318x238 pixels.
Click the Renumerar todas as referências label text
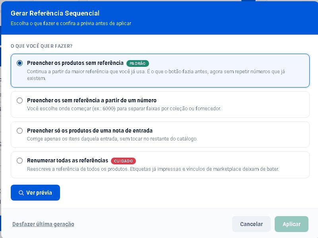click(68, 160)
